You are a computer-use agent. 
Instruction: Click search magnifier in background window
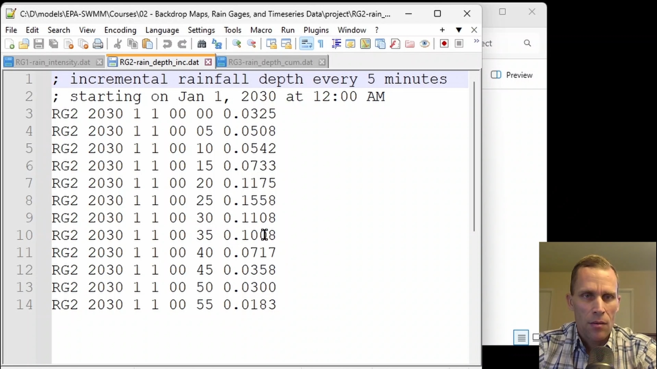click(x=527, y=43)
